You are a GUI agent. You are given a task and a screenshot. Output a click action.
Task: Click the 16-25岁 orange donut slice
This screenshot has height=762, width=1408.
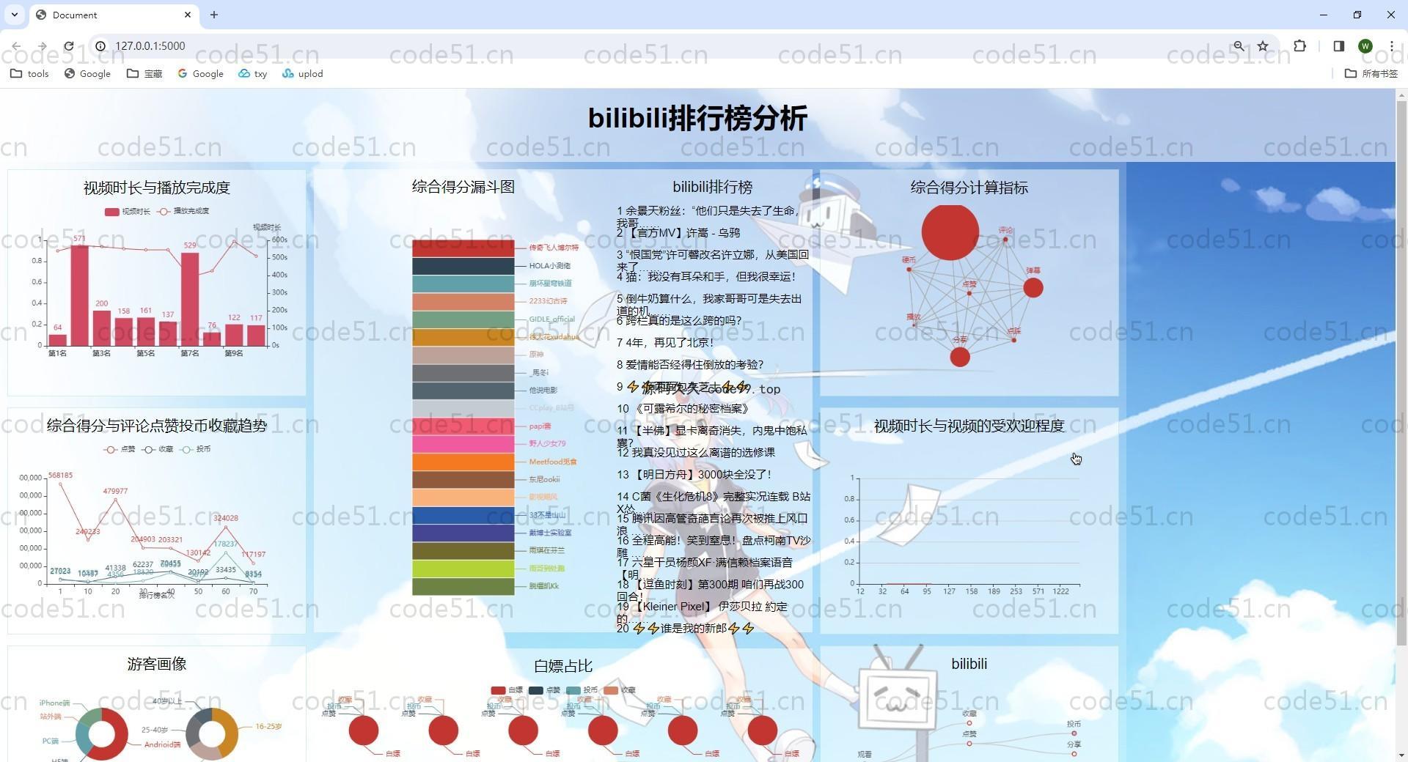(x=230, y=734)
